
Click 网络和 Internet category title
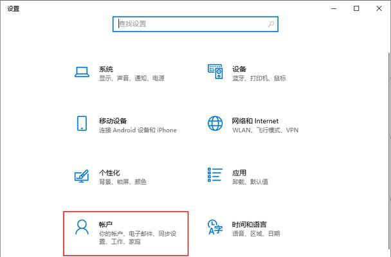tap(255, 121)
